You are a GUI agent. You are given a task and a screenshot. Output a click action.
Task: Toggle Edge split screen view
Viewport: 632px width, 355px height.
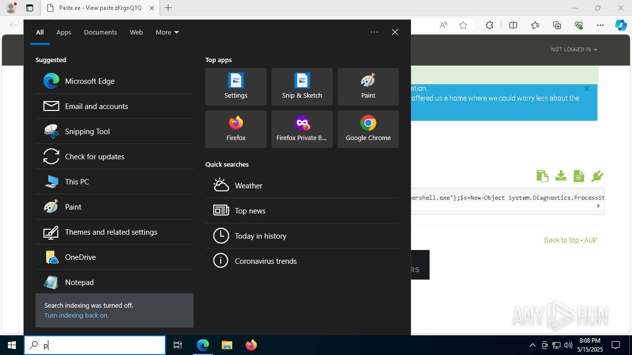(513, 25)
